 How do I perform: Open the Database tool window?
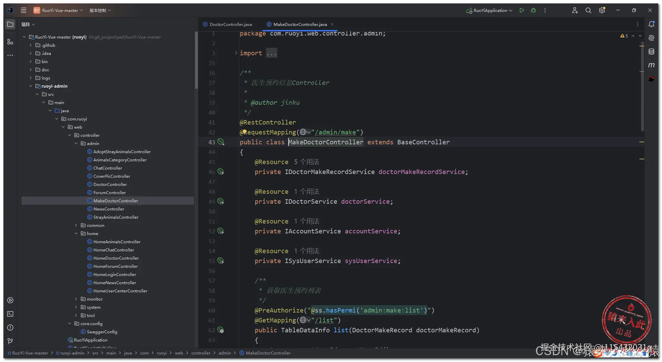tap(651, 52)
